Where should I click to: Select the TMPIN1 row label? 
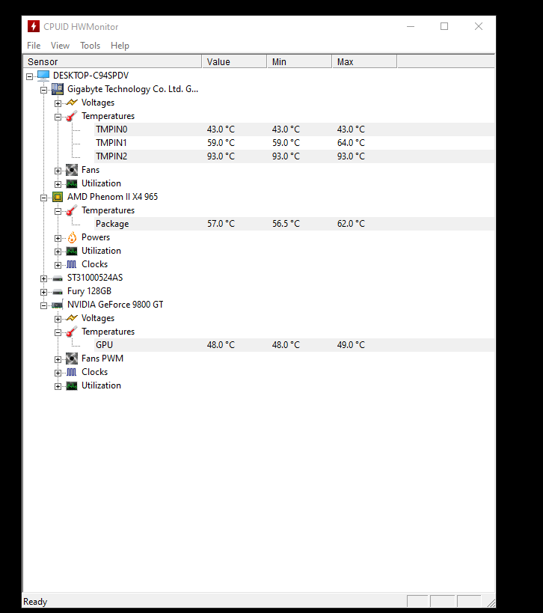pos(111,143)
